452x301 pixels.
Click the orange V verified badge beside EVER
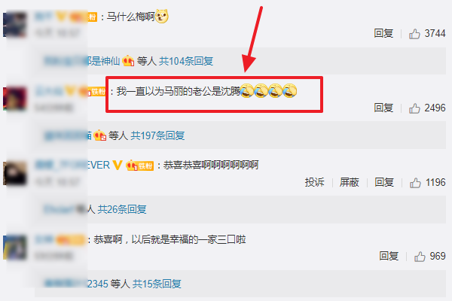click(118, 165)
